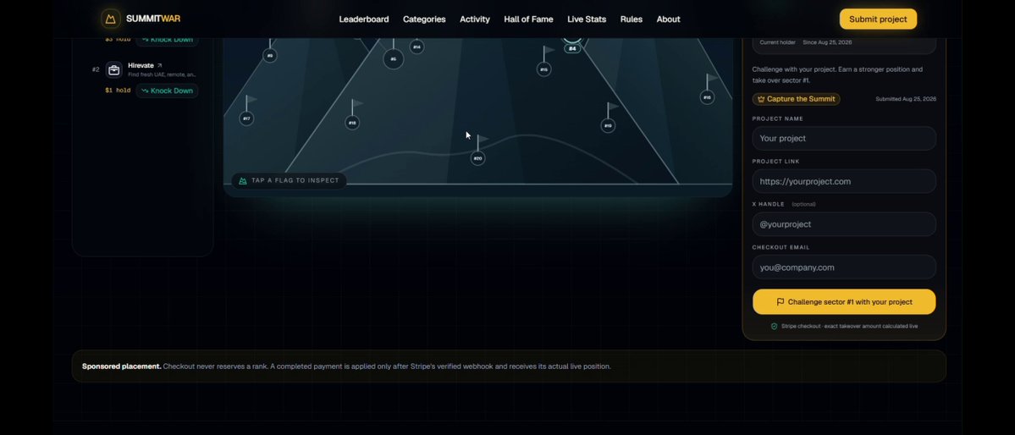Image resolution: width=1015 pixels, height=435 pixels.
Task: Open the Hall of Fame page
Action: [x=528, y=19]
